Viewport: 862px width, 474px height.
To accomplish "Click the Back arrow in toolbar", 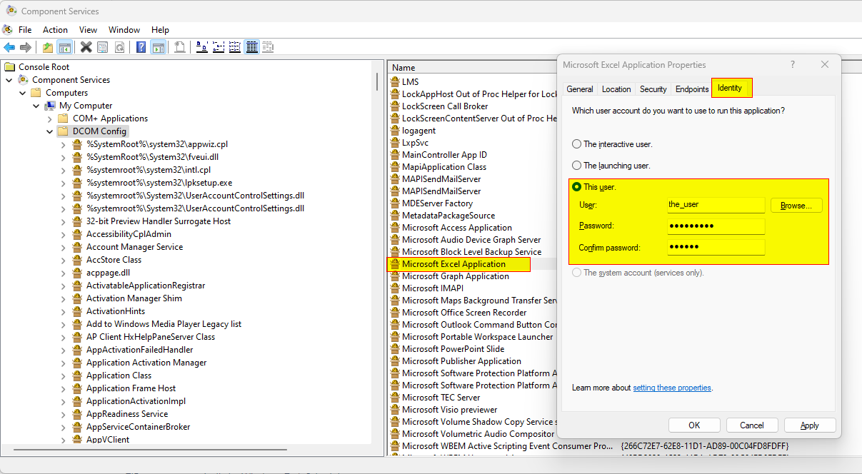I will coord(9,47).
